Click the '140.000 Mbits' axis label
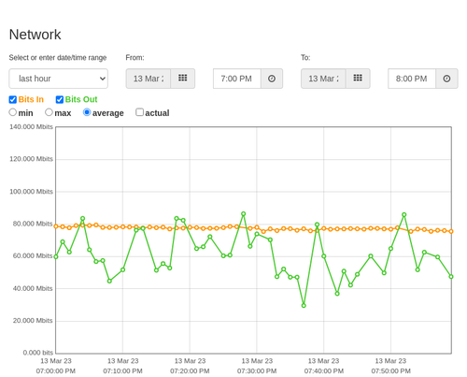467x377 pixels. [x=31, y=126]
